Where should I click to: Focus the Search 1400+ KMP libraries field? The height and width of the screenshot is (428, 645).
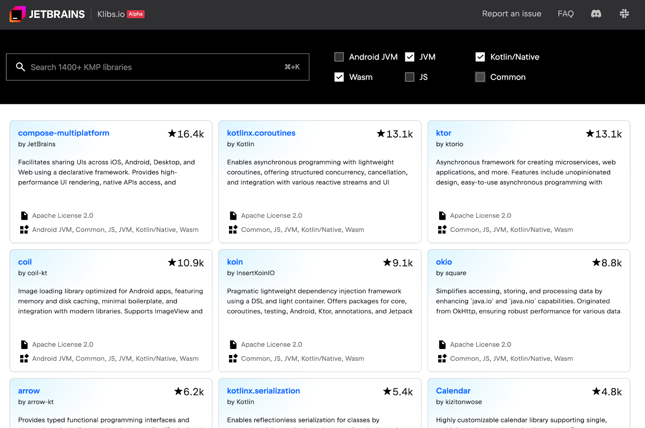pos(158,67)
